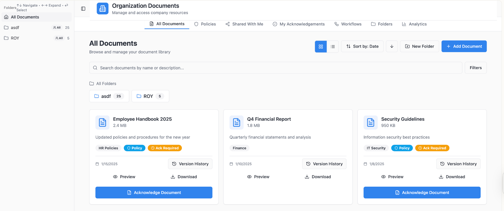The height and width of the screenshot is (211, 504).
Task: Click the All sharing badge for ROY
Action: click(59, 38)
